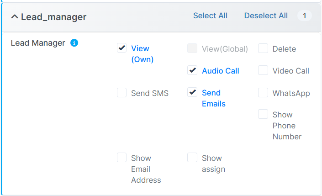Click Deselect All link
322x196 pixels.
[x=266, y=16]
